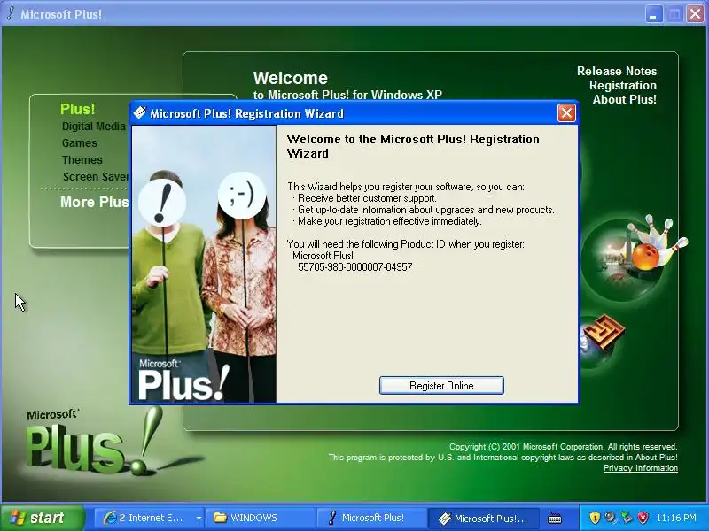The width and height of the screenshot is (709, 531).
Task: Open About Plus! link
Action: coord(625,99)
